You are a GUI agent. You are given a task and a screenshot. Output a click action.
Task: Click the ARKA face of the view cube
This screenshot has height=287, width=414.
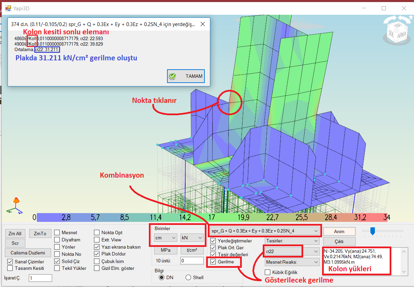point(402,35)
